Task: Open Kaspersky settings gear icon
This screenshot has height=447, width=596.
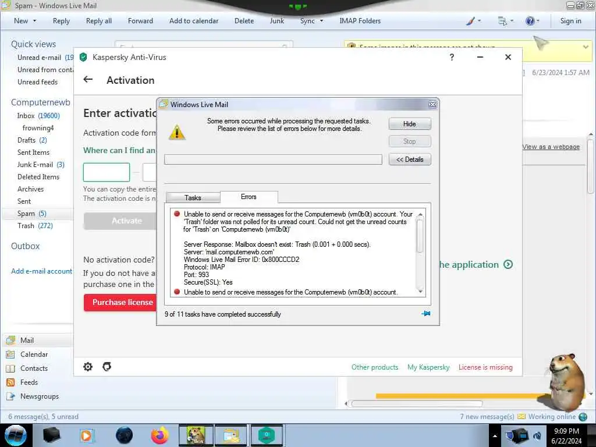Action: coord(88,367)
